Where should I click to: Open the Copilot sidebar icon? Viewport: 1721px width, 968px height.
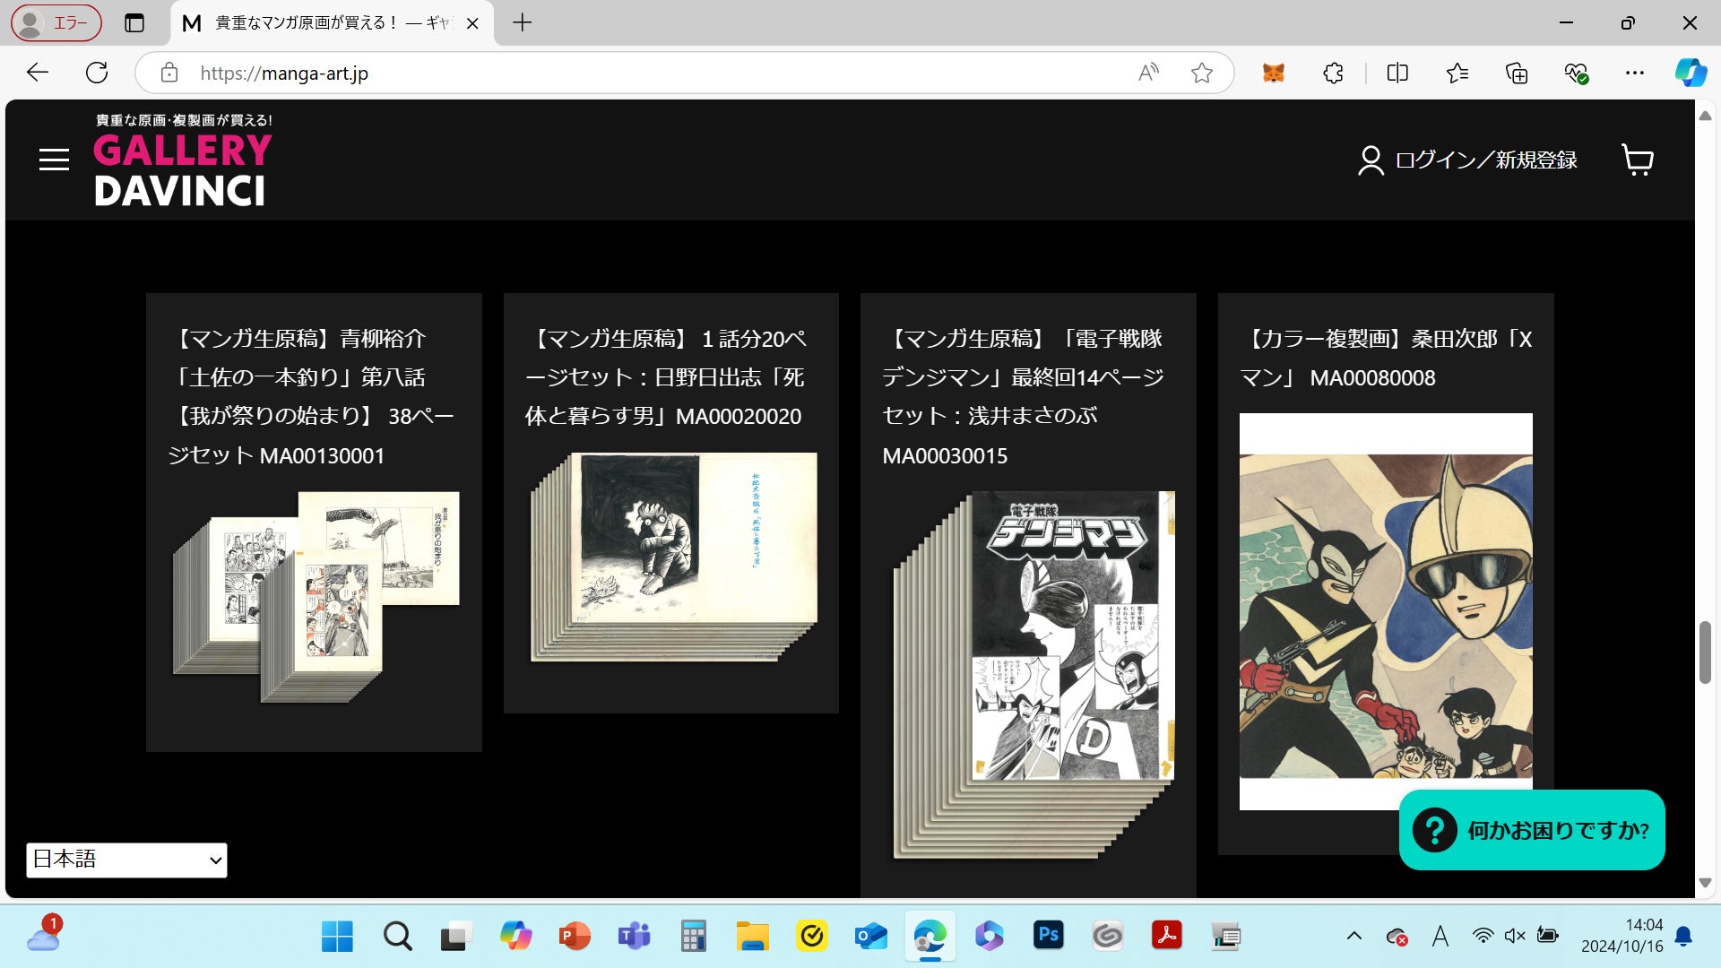click(x=1691, y=73)
